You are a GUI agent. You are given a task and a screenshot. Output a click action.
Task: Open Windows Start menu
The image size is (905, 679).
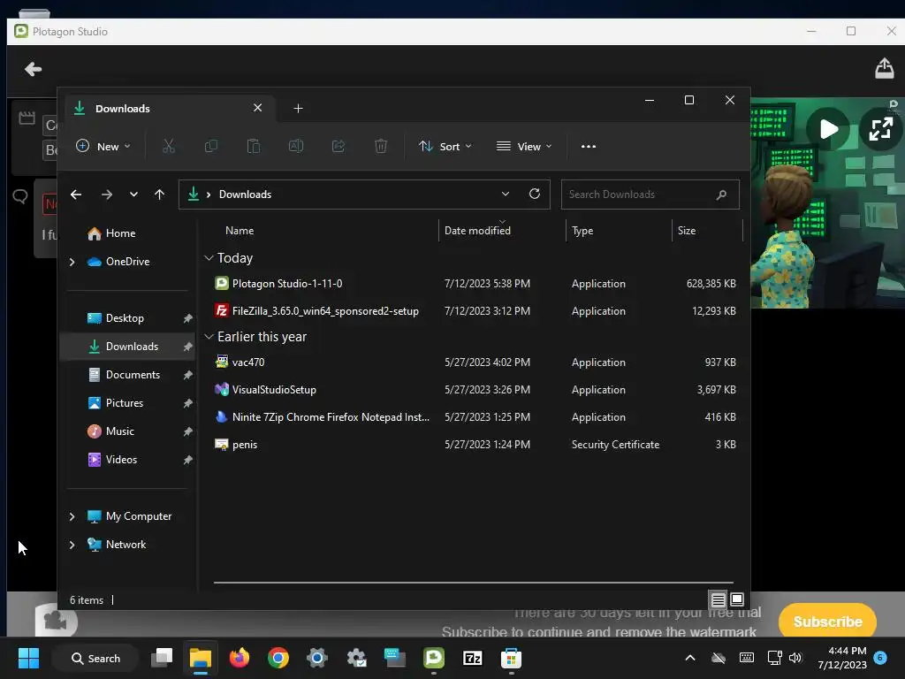28,658
